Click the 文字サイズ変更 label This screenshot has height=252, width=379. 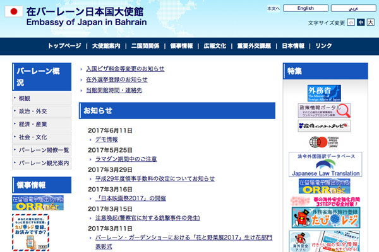tap(327, 23)
